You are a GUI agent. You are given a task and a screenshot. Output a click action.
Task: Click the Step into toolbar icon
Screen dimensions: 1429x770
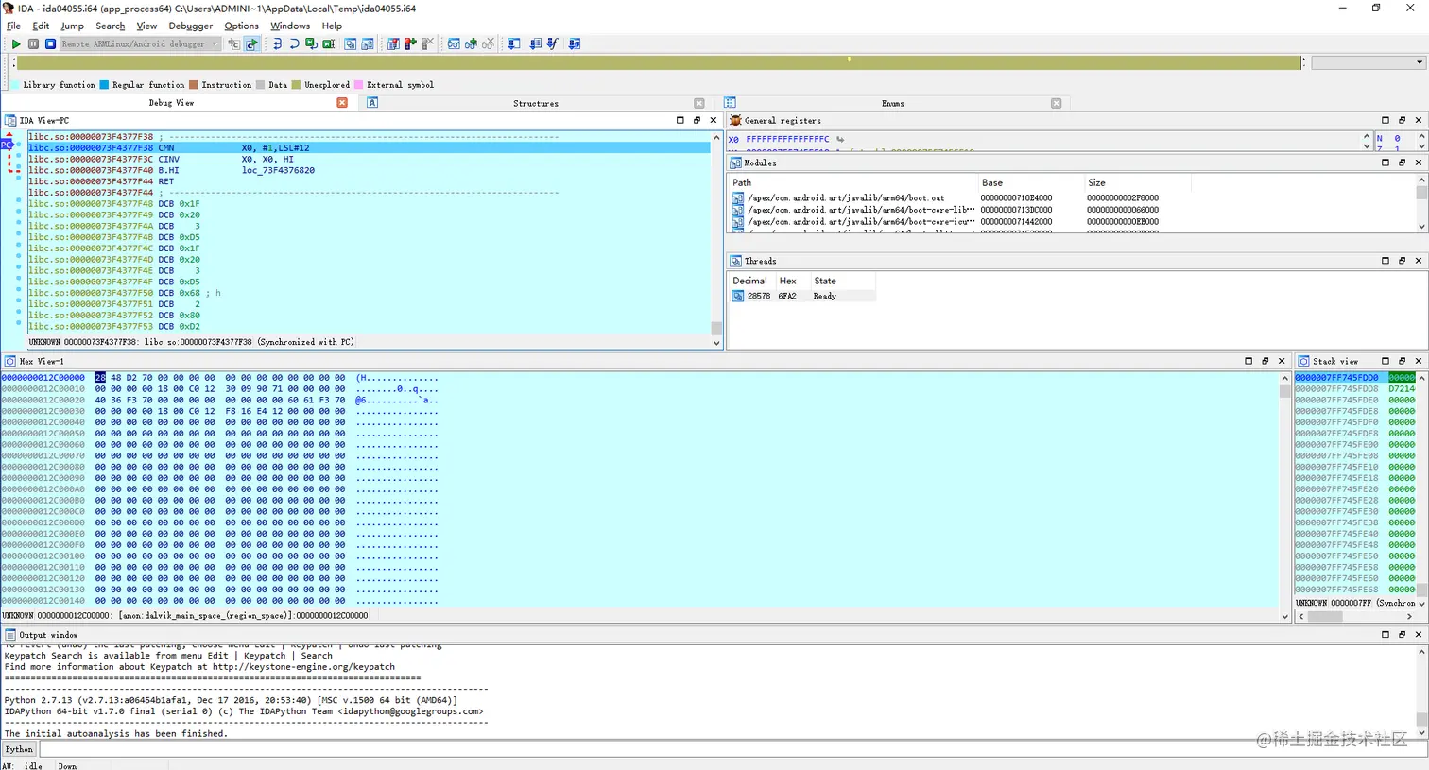point(277,43)
